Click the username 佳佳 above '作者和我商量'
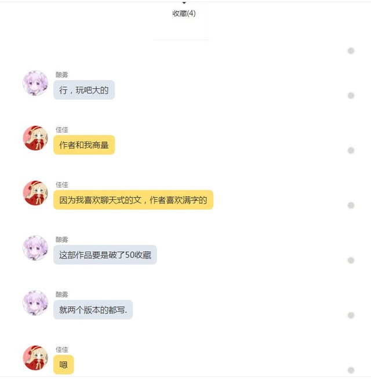 (x=62, y=129)
